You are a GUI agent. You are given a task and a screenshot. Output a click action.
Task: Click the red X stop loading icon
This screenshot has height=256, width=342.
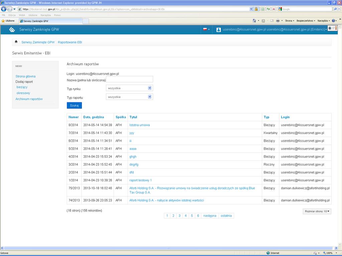pos(274,9)
